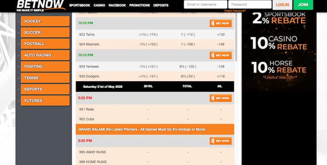Select Twins total 7 (-112)
The image size is (327, 165).
[x=188, y=34]
